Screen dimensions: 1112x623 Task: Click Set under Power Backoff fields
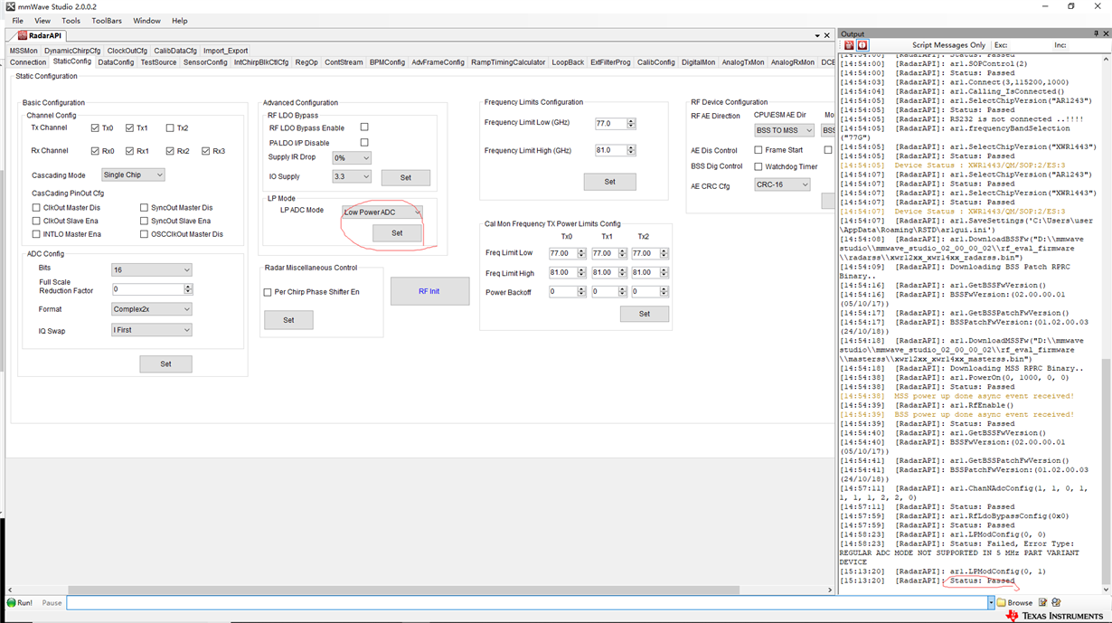[x=645, y=314]
